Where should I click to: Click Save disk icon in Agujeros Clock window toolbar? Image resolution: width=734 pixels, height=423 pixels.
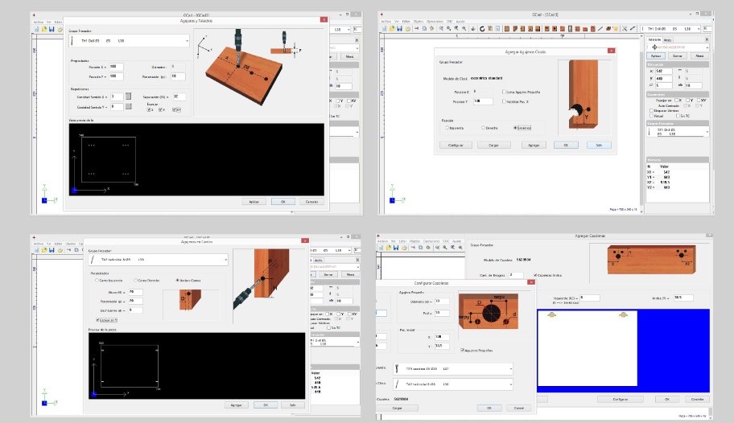coord(399,28)
